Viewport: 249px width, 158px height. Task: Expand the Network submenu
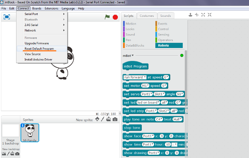pos(42,30)
